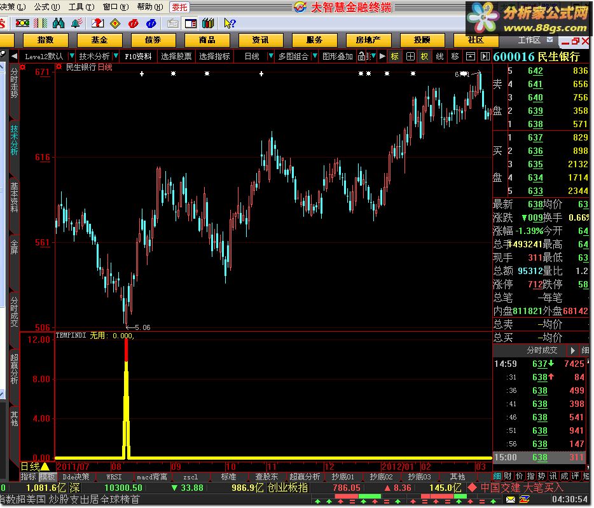Click the 选择股票 button

[176, 57]
